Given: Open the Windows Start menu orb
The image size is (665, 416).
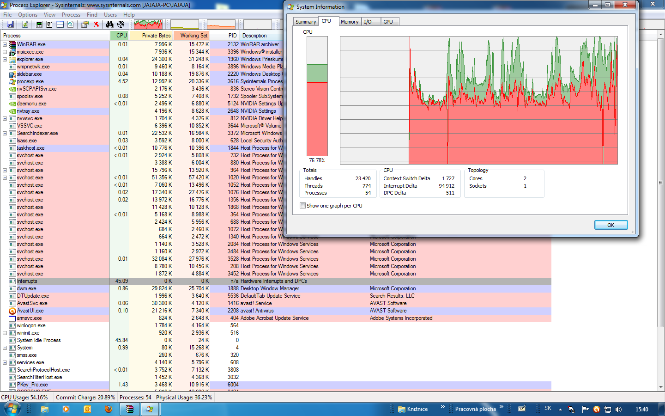Looking at the screenshot, I should (x=12, y=409).
